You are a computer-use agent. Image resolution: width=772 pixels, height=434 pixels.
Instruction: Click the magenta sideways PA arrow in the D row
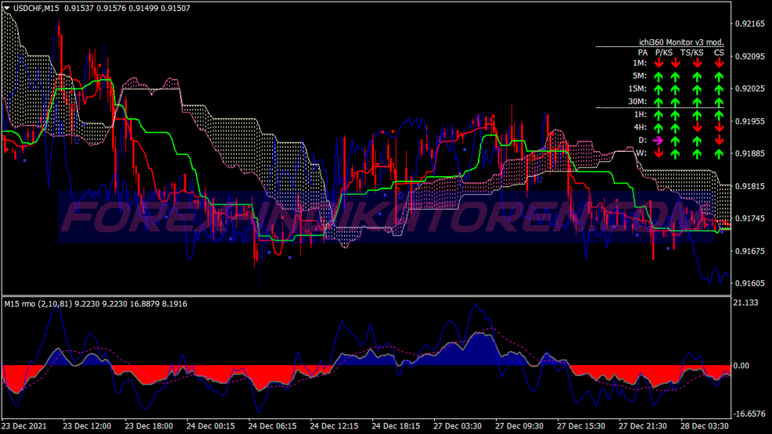click(x=659, y=140)
